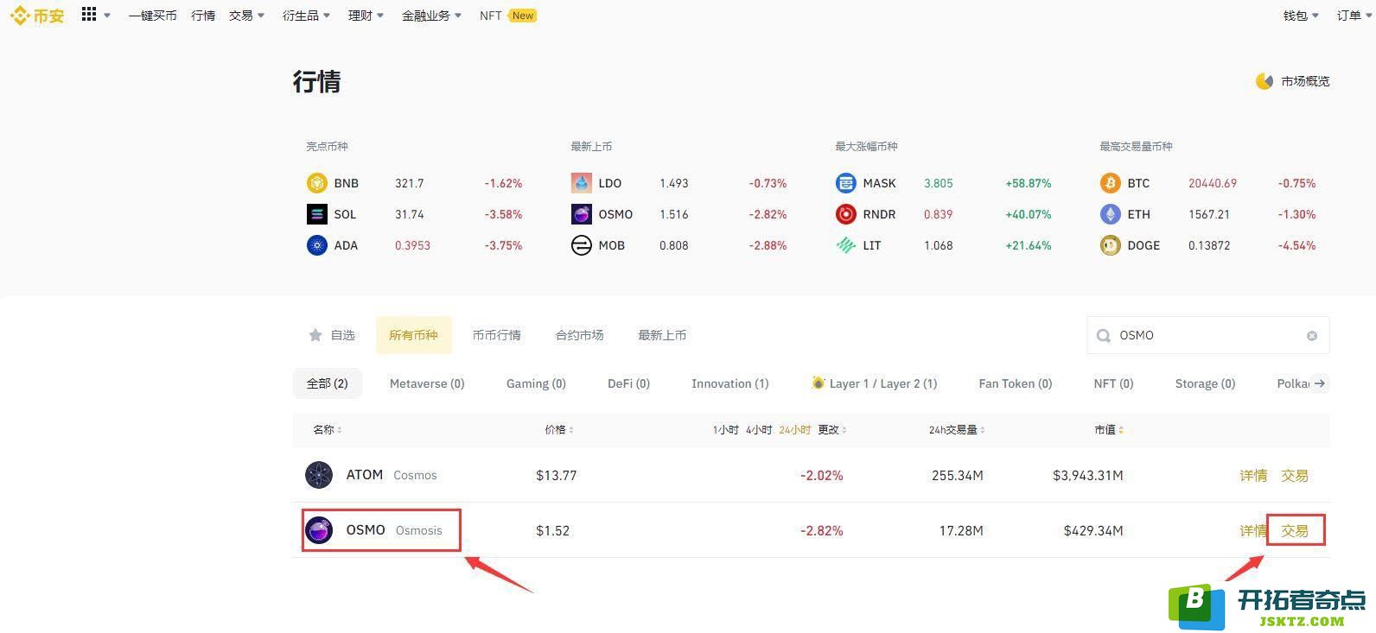Filter by Gaming (0) category
The width and height of the screenshot is (1376, 633).
(x=536, y=383)
